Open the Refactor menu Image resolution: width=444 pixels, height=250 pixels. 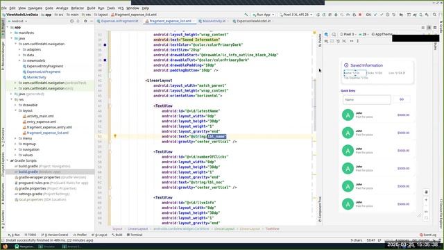(77, 8)
